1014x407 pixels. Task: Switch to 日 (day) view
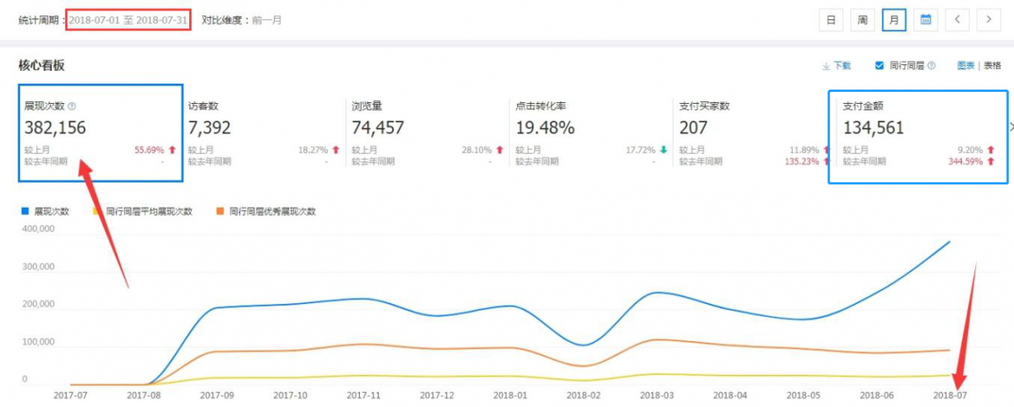click(x=831, y=19)
